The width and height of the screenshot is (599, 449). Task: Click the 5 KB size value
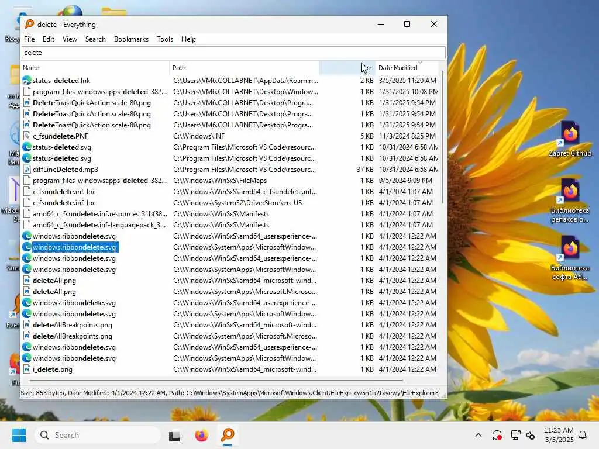coord(367,136)
